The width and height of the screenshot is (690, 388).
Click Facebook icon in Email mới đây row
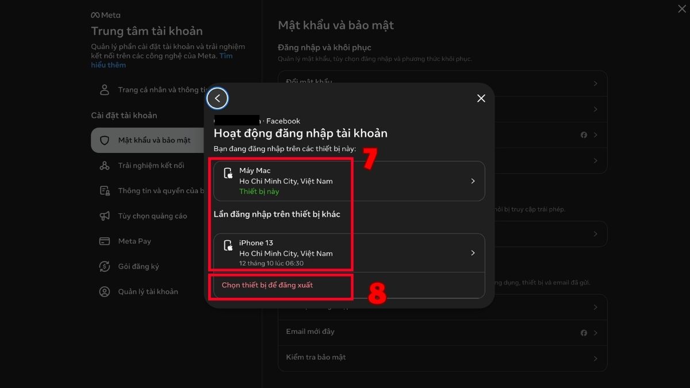[x=584, y=333]
